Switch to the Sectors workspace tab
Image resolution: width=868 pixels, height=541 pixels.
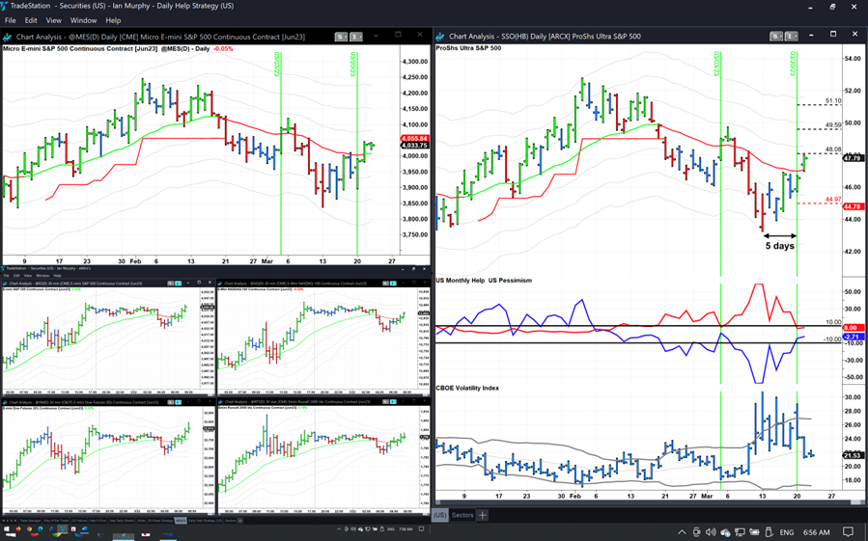(462, 515)
